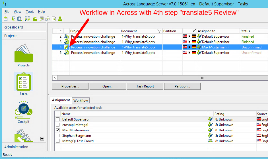This screenshot has height=159, width=268.
Task: Open the Cockpit module gauge icon
Action: [24, 110]
